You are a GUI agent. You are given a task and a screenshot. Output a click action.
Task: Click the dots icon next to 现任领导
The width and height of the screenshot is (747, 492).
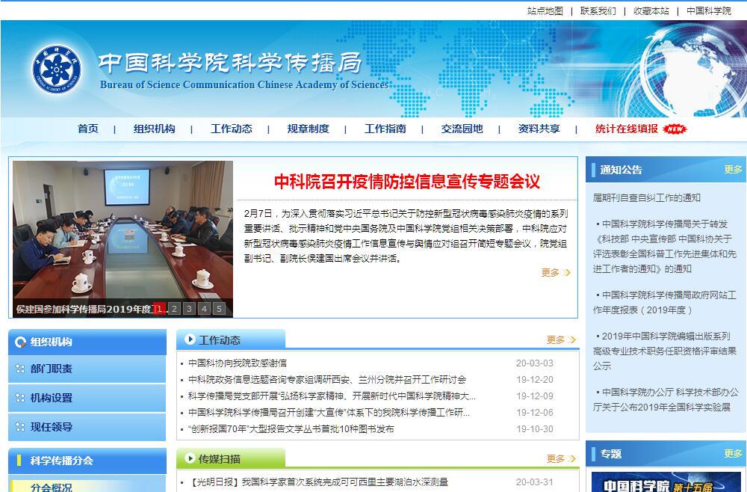20,427
